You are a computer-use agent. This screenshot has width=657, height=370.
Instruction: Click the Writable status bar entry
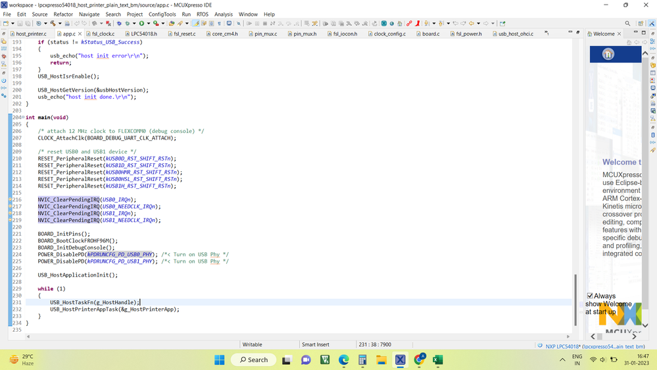(253, 344)
